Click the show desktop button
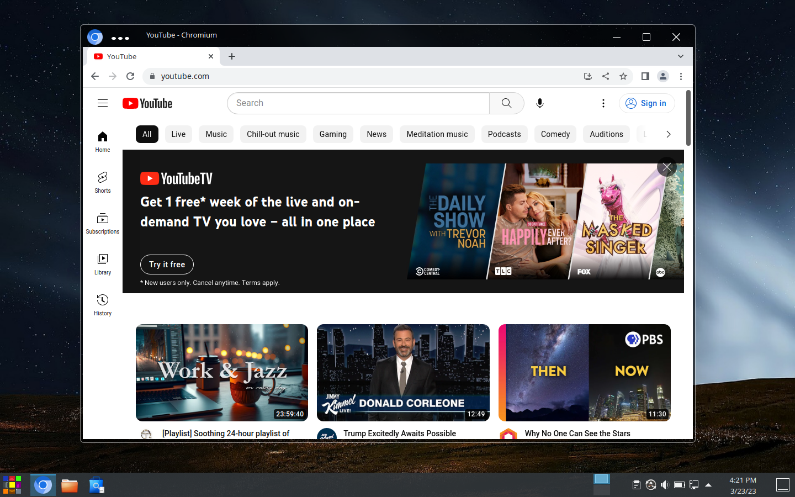This screenshot has height=497, width=795. click(783, 485)
